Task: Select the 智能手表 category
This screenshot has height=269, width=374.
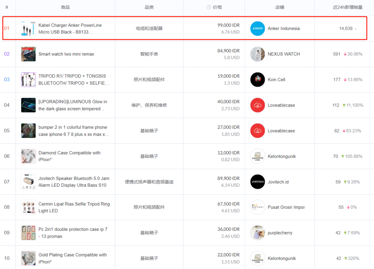Action: tap(149, 54)
